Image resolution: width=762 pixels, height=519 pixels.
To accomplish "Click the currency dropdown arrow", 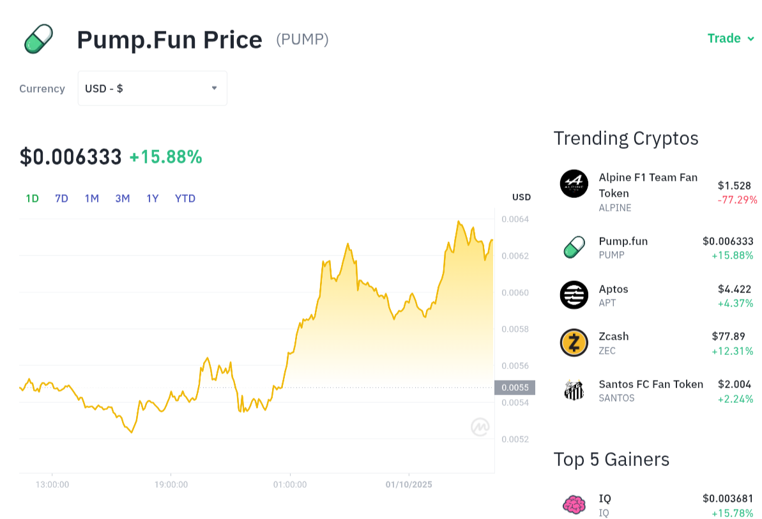I will pos(215,88).
